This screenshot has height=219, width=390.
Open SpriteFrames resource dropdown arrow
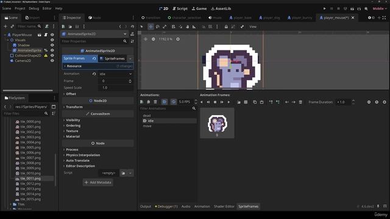coord(130,58)
